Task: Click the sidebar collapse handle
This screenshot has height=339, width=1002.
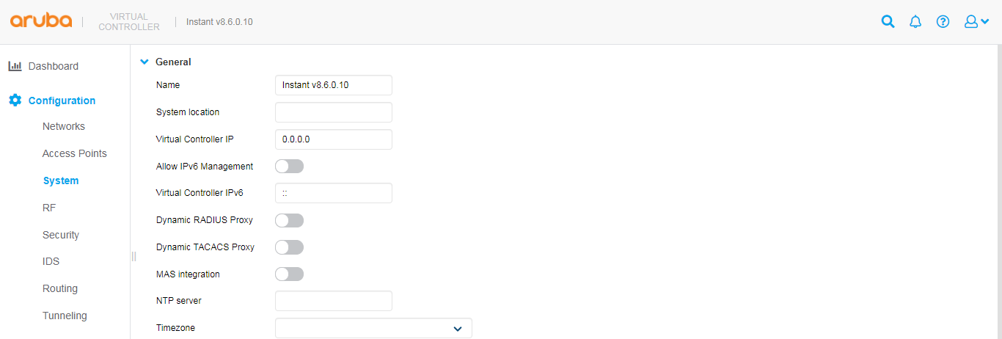Action: (x=134, y=255)
